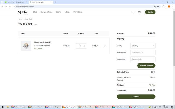This screenshot has width=175, height=109.
Task: Click inside the quantity field showing 1
Action: point(80,46)
